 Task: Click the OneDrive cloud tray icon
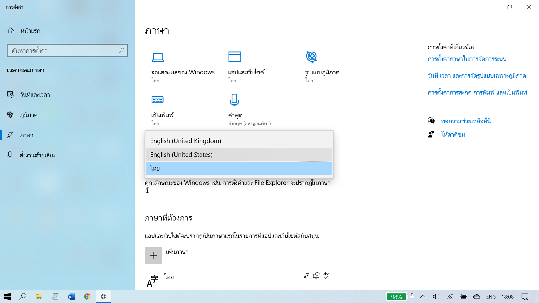click(477, 297)
